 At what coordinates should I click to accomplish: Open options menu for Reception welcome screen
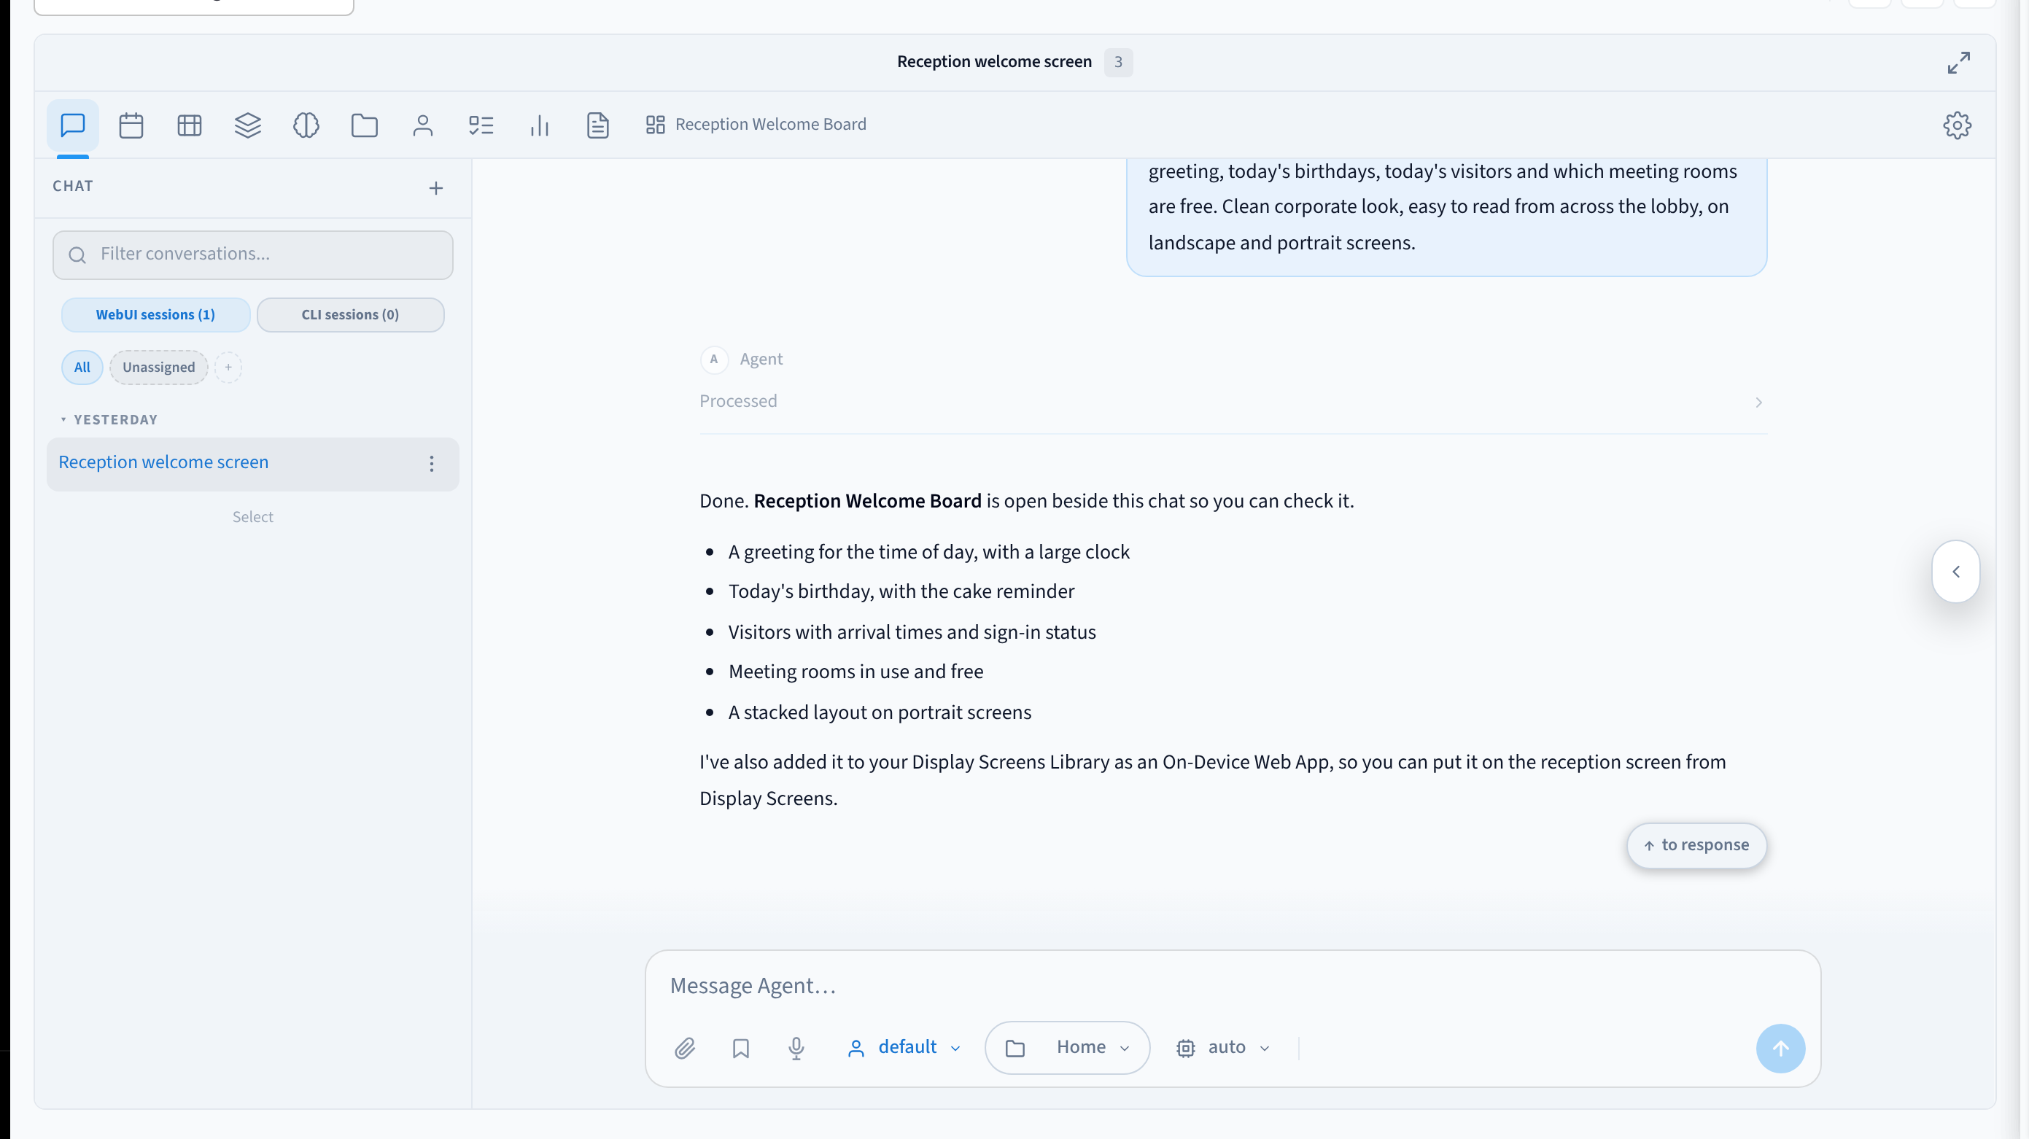[x=432, y=463]
